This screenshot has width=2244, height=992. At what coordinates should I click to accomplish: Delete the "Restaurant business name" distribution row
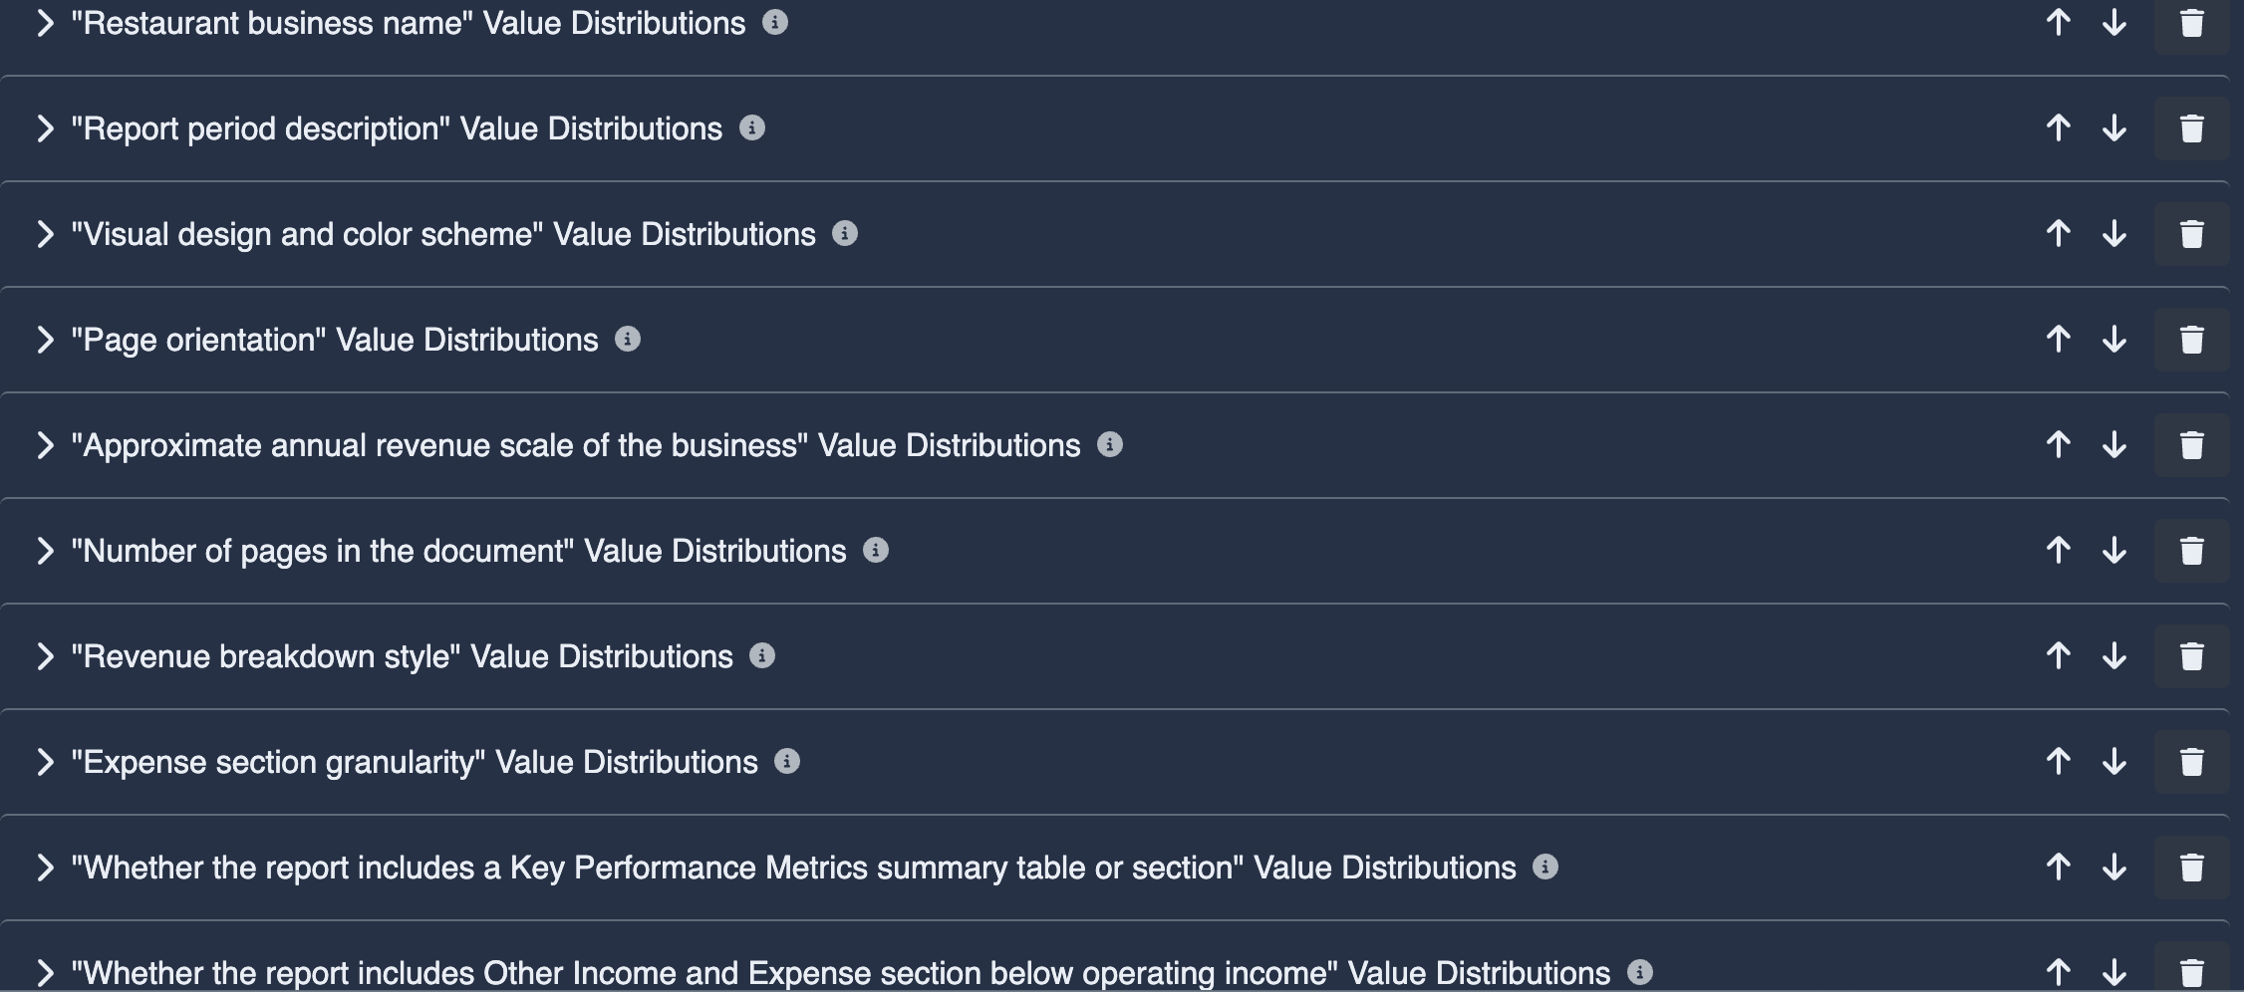point(2190,22)
